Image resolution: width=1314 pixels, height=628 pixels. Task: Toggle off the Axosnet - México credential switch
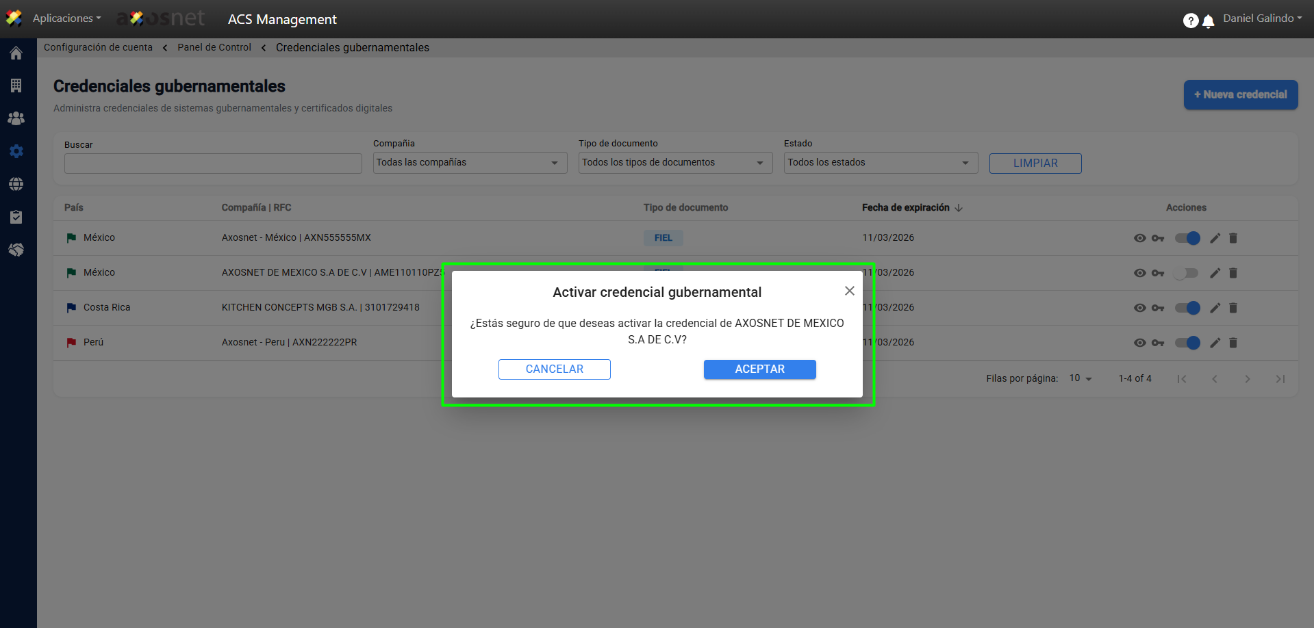(1187, 238)
